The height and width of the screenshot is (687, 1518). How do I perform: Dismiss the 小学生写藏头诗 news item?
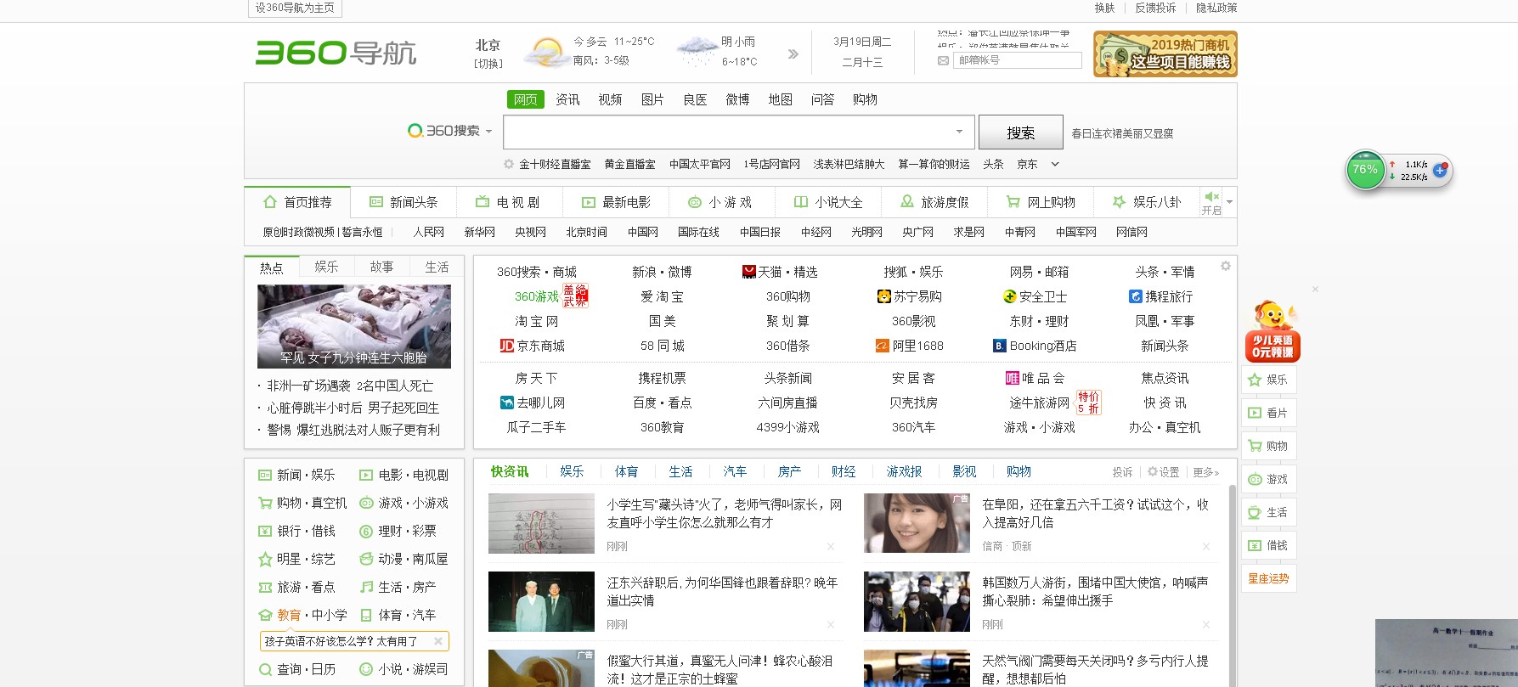pyautogui.click(x=831, y=546)
